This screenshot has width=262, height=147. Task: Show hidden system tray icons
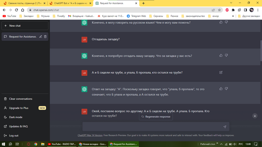click(x=221, y=144)
